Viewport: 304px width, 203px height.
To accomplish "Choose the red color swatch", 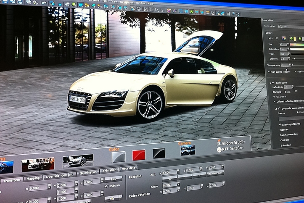I will coord(139,155).
